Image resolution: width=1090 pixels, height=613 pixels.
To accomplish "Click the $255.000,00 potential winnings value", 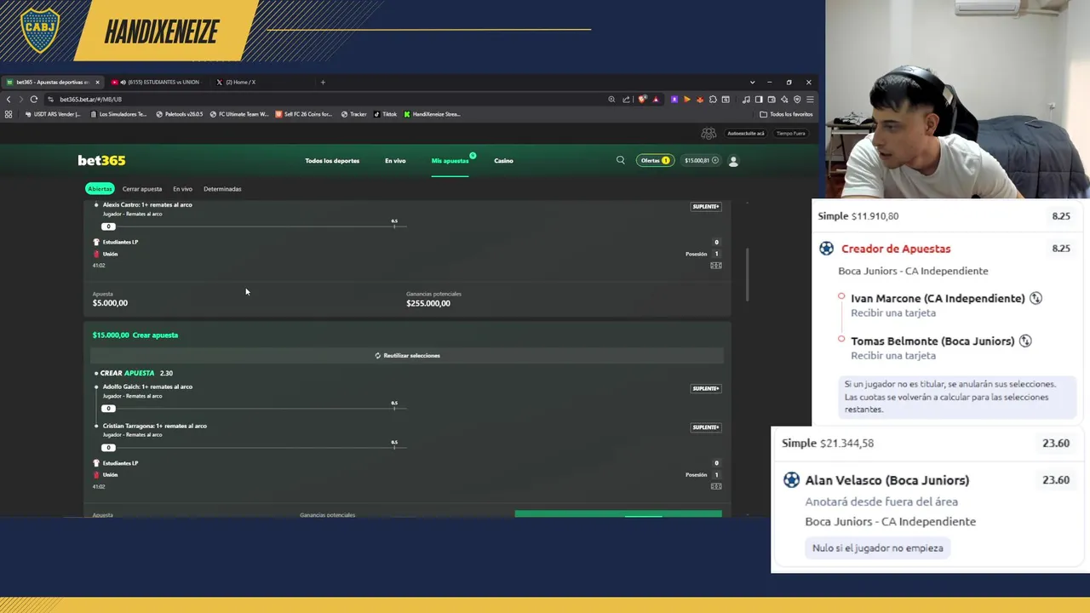I will (427, 303).
